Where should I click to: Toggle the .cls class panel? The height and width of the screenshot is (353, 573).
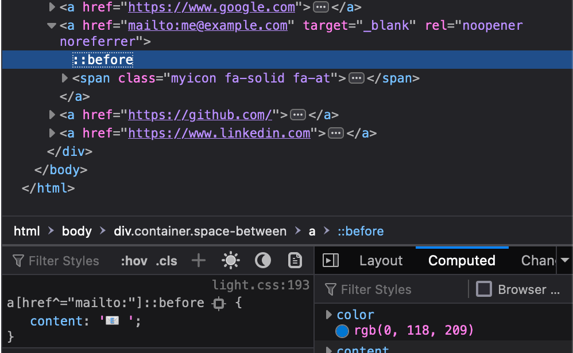tap(167, 261)
